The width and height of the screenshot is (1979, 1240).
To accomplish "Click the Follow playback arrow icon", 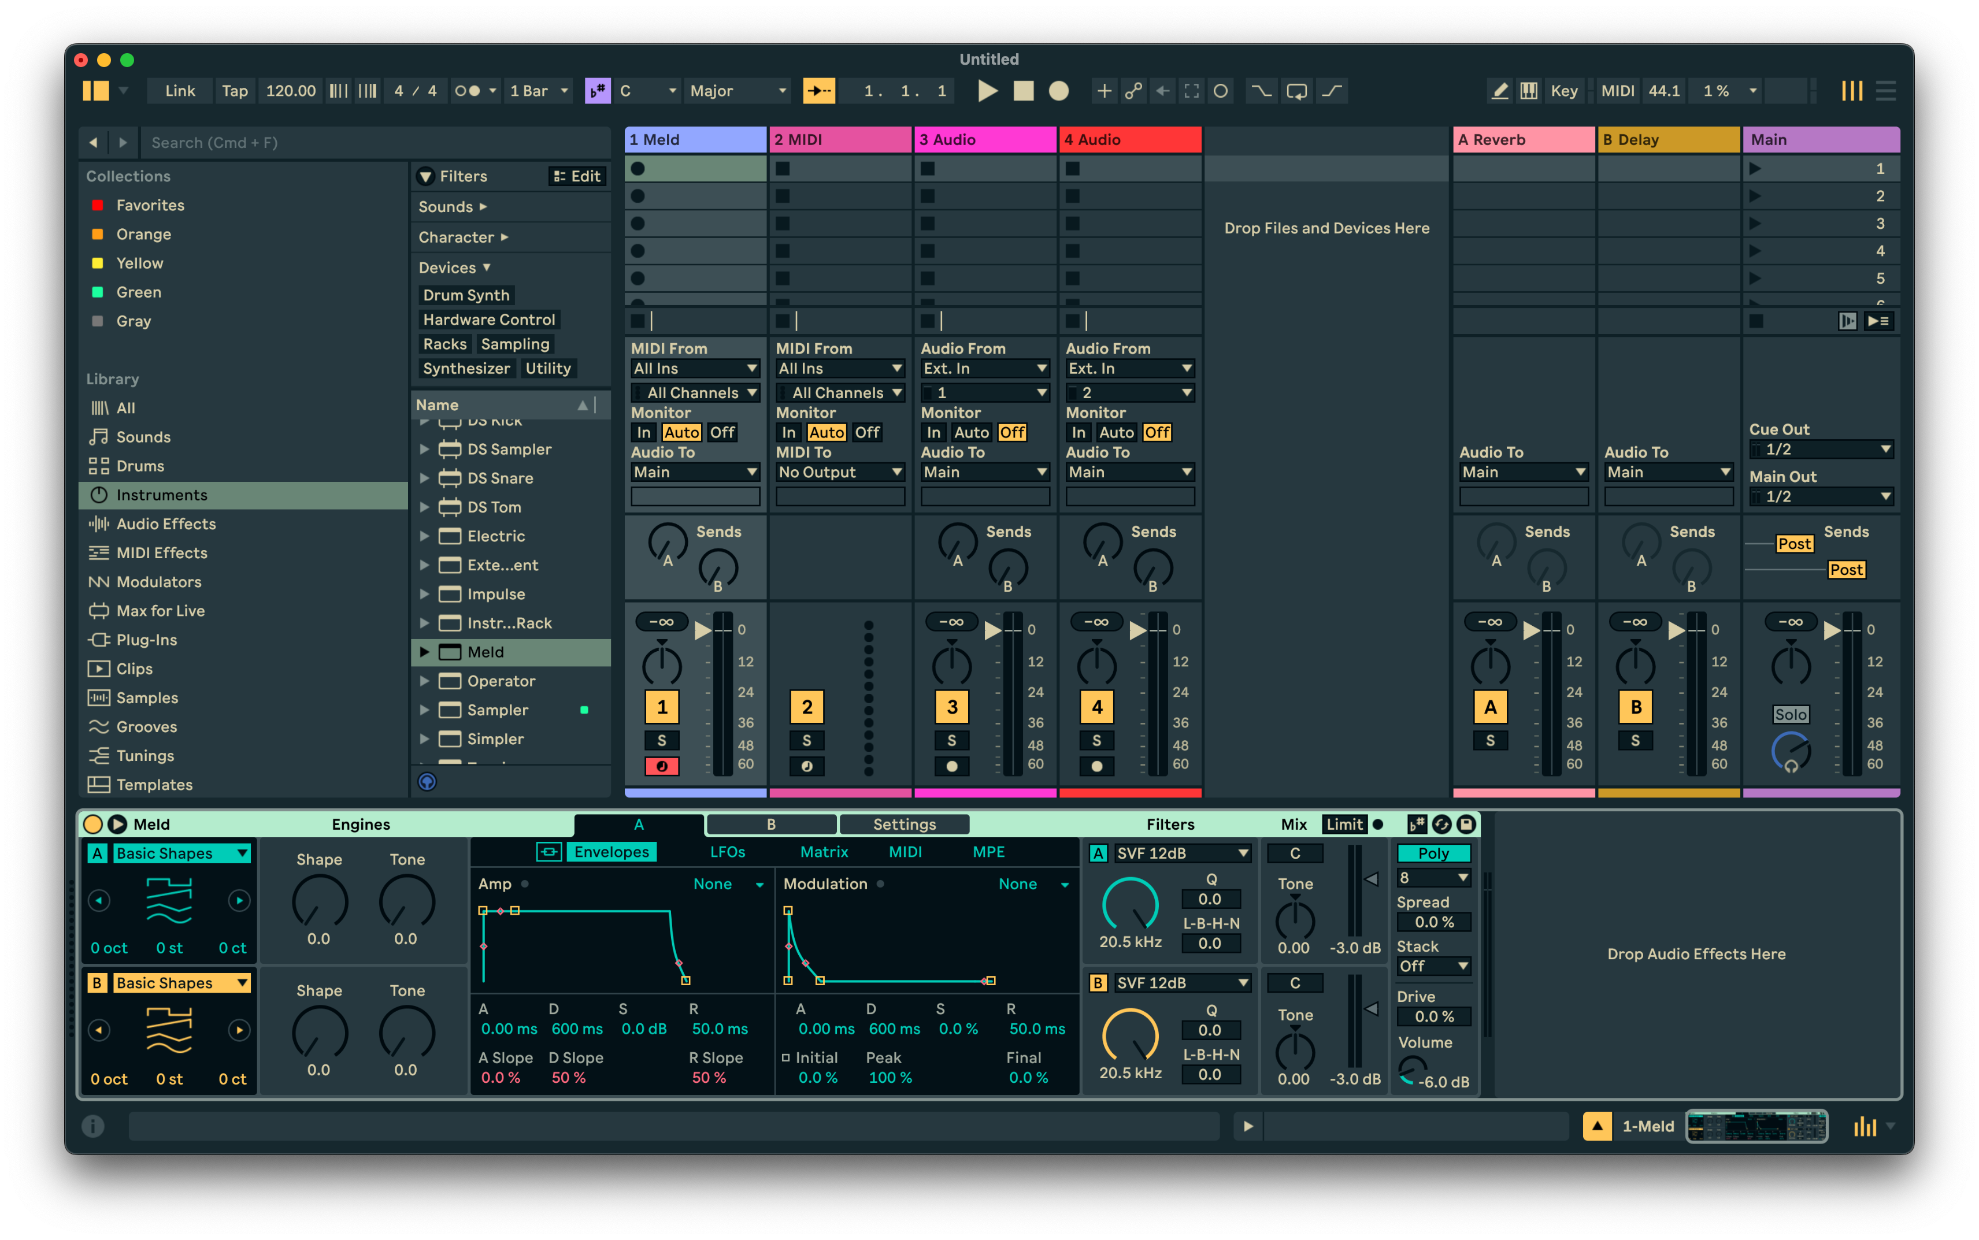I will pyautogui.click(x=818, y=91).
